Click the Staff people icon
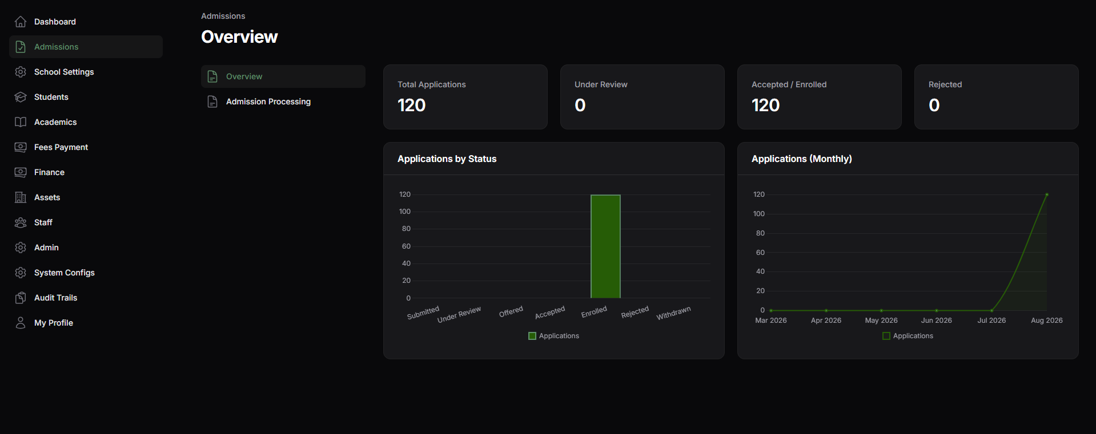 [x=21, y=222]
